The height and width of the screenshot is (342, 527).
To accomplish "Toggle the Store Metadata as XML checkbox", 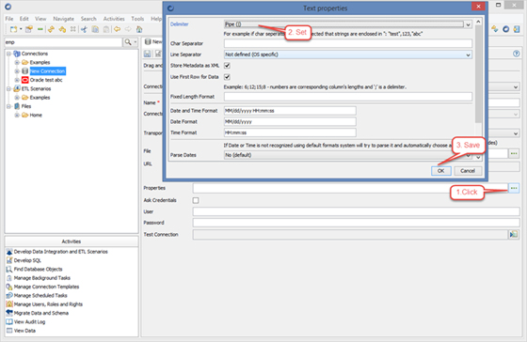I will click(227, 66).
